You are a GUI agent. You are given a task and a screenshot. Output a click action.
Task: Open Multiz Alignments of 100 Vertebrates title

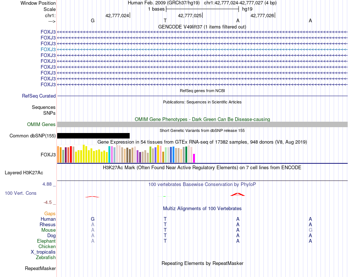[202, 208]
